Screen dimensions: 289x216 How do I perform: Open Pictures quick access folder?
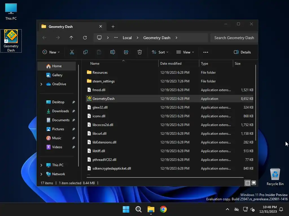58,129
